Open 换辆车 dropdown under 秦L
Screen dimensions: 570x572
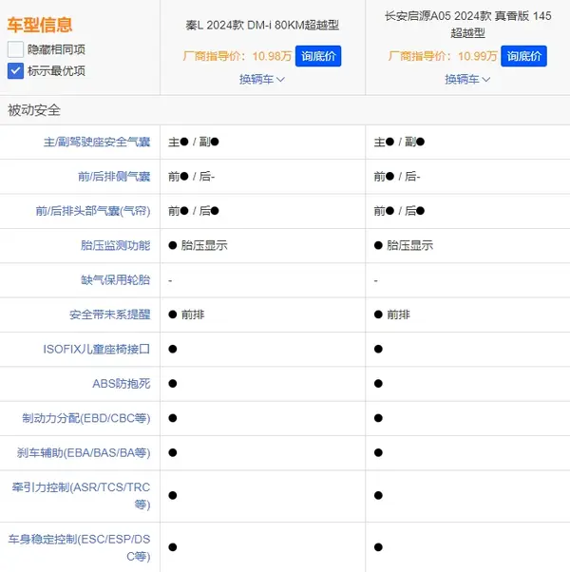[x=262, y=79]
